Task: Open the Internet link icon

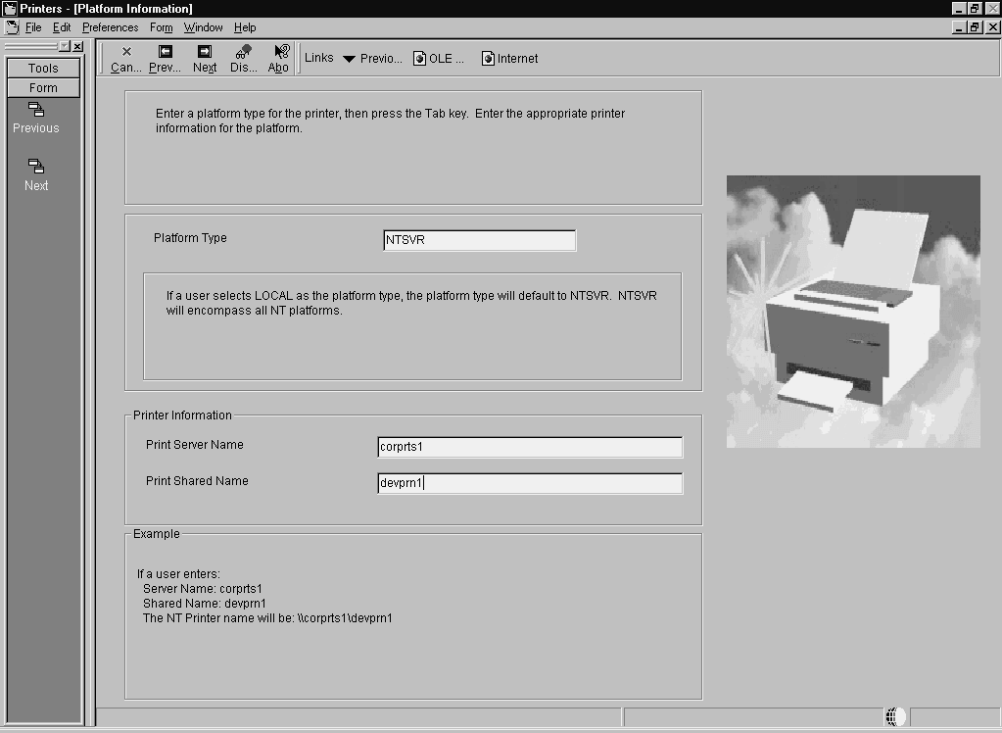Action: (x=488, y=59)
